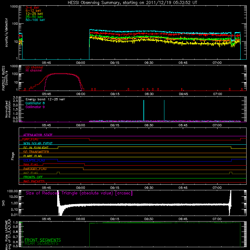Click the green FRONTS_OFF label
The width and height of the screenshot is (250, 250).
pyautogui.click(x=33, y=177)
